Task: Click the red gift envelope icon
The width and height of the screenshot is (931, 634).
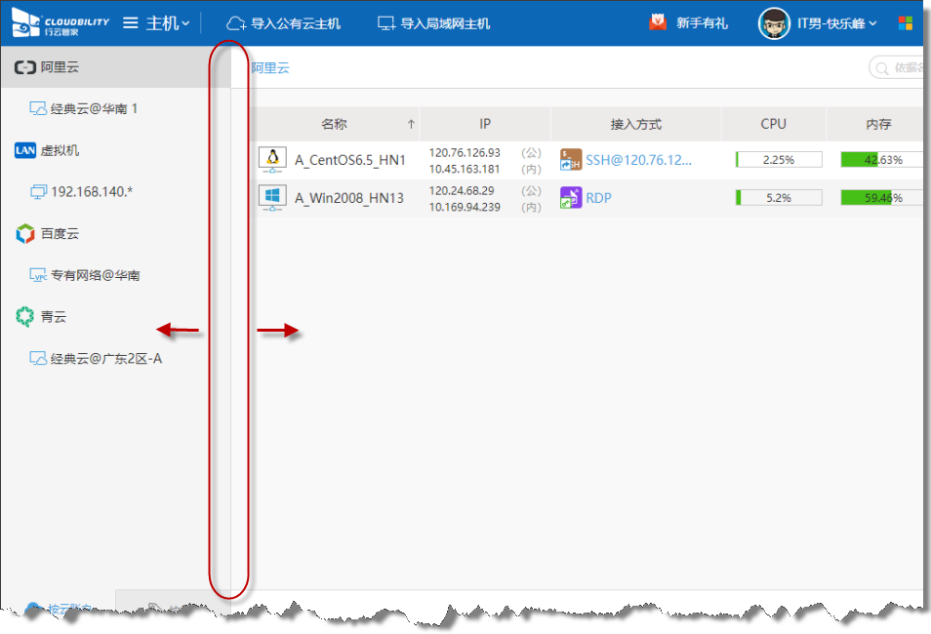Action: pyautogui.click(x=658, y=22)
